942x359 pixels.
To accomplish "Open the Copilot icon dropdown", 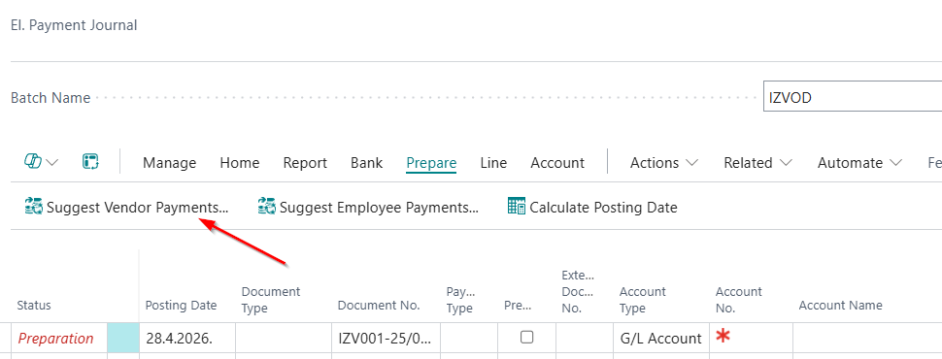I will tap(41, 162).
